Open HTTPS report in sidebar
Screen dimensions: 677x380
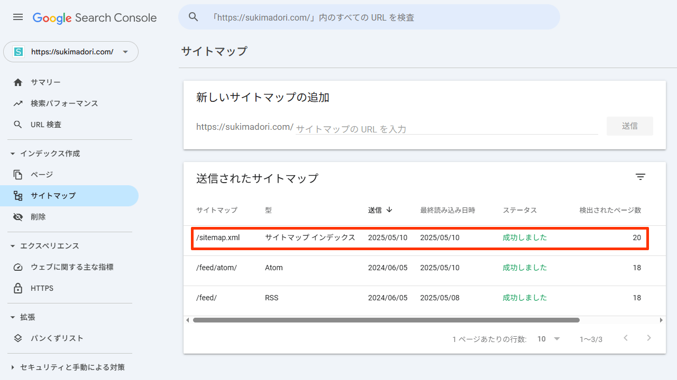(x=69, y=288)
